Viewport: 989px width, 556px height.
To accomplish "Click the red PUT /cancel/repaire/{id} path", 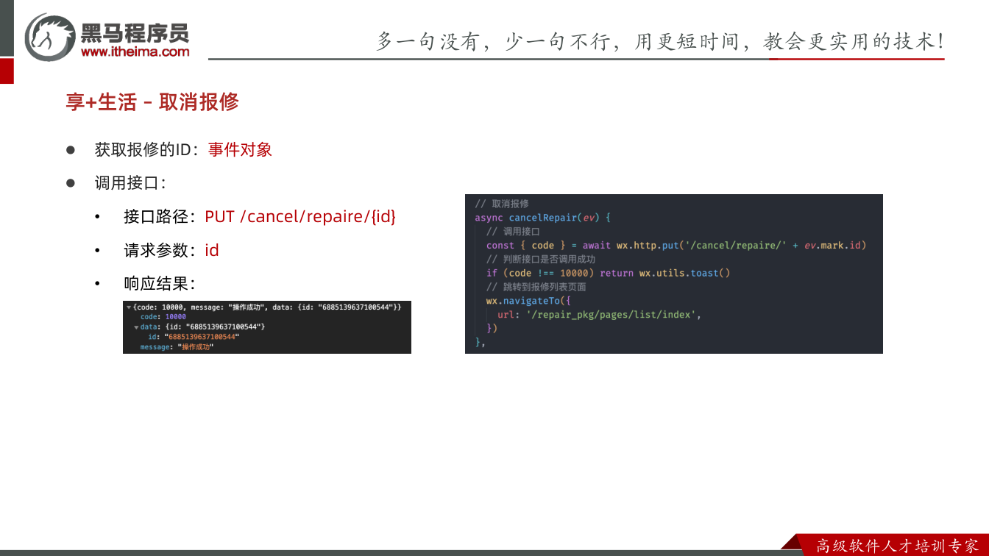I will point(300,216).
